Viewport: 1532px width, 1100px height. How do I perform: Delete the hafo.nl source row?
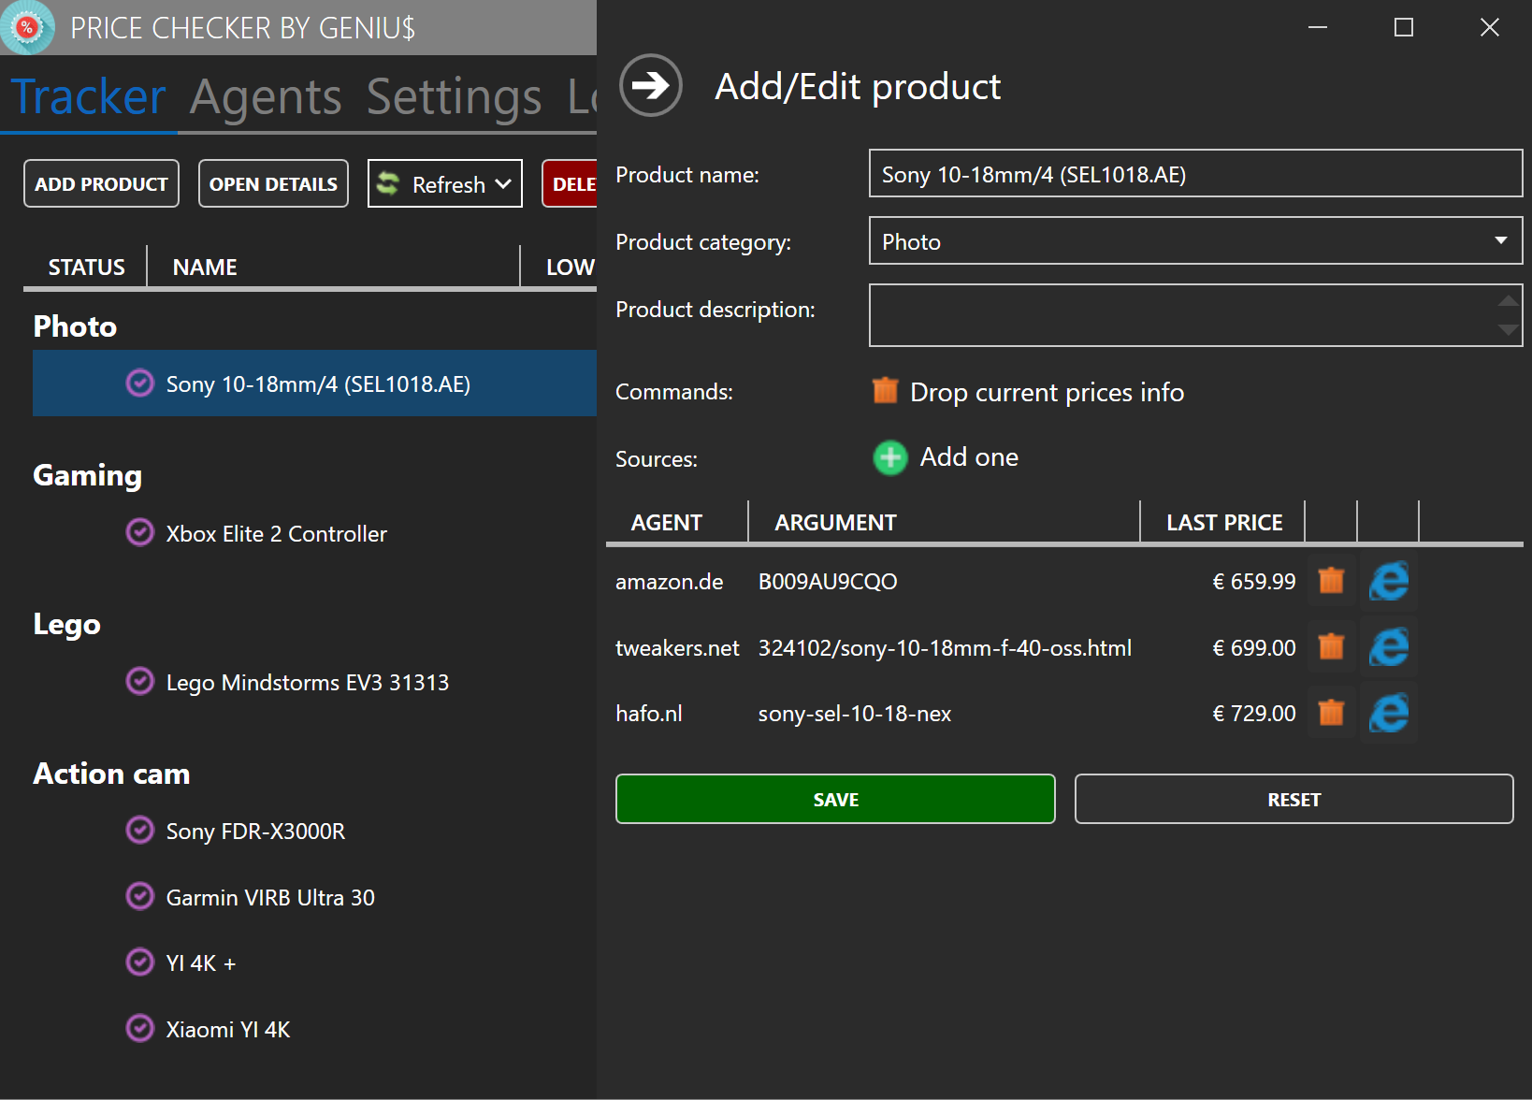(x=1331, y=713)
